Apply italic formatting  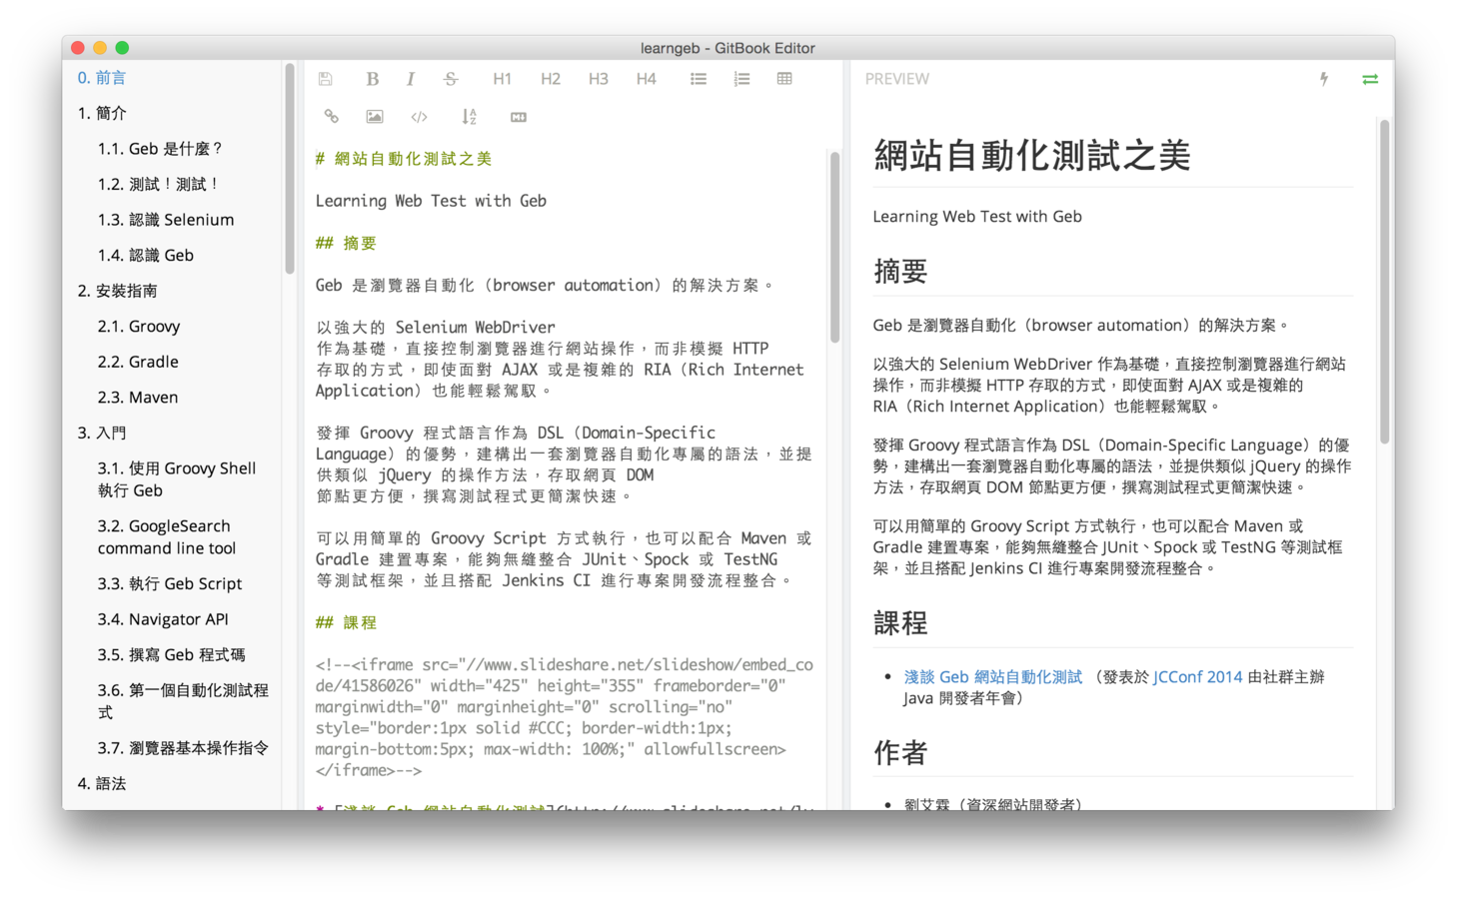pyautogui.click(x=410, y=79)
